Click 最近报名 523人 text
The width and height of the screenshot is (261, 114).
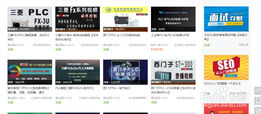tap(16, 45)
